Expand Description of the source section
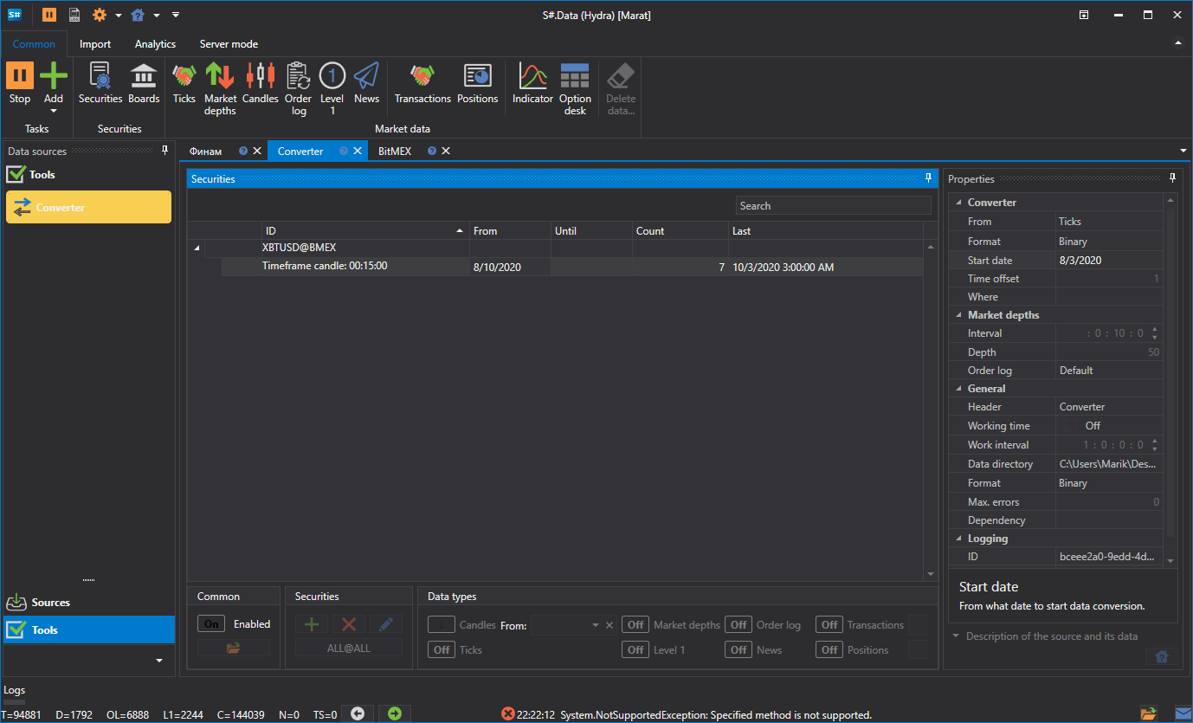 (x=956, y=636)
